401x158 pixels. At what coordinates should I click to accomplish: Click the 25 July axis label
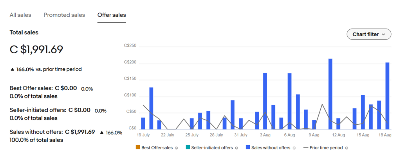[192, 135]
